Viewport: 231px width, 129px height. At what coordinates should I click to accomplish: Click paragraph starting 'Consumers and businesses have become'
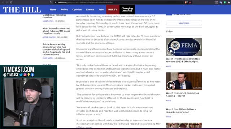(118, 54)
